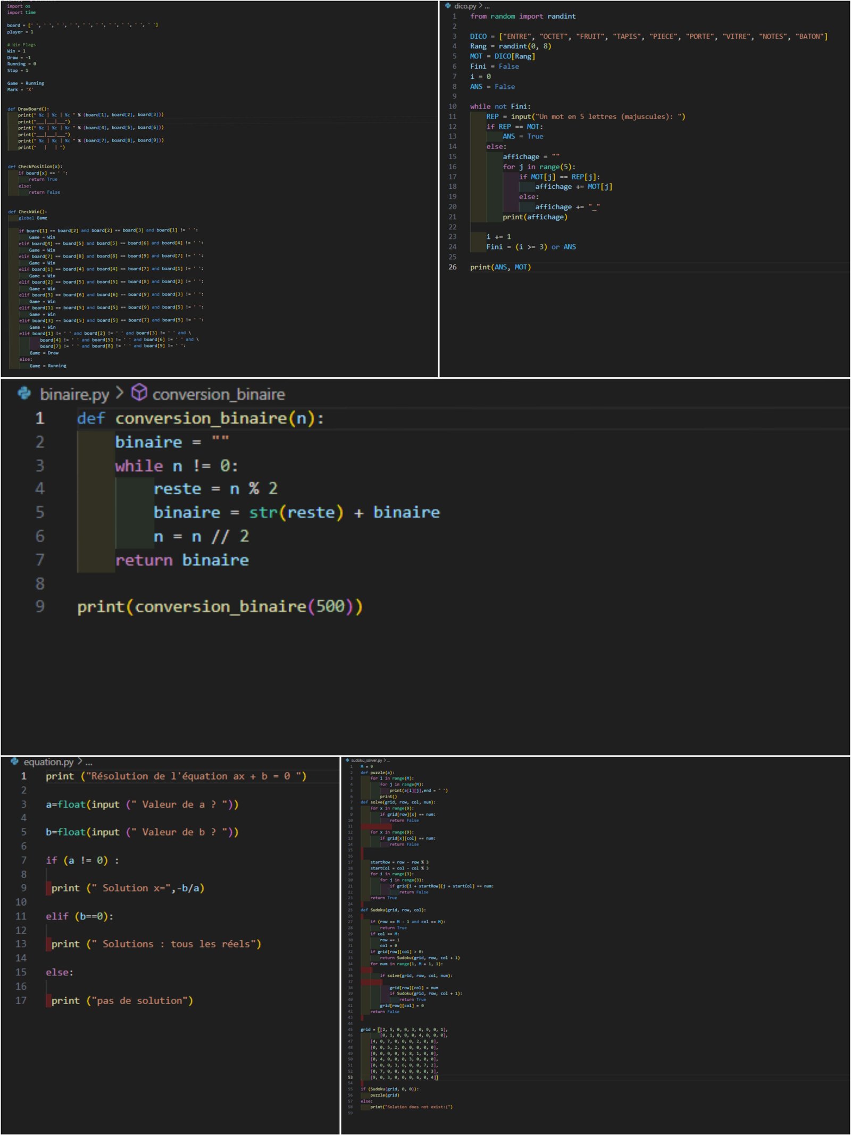Click the ellipsis after the equation.py breadcrumb
Viewport: 851px width, 1135px height.
click(x=89, y=763)
